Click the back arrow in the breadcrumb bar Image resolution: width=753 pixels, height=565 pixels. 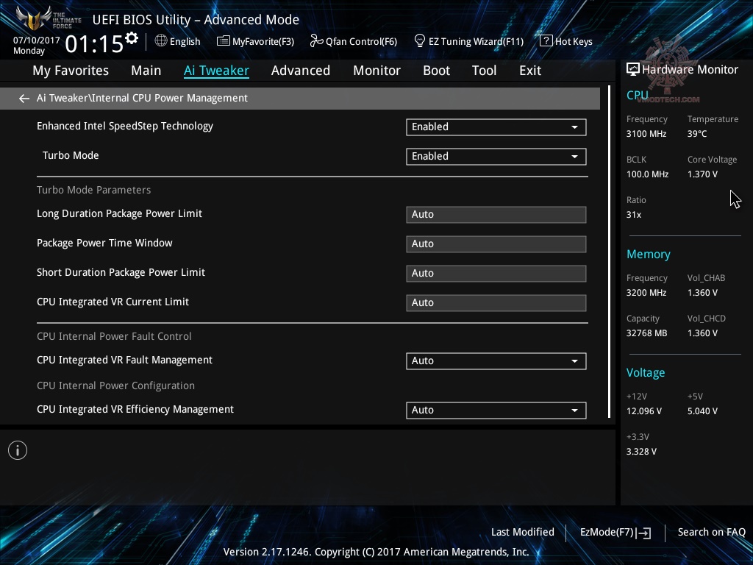pos(24,99)
